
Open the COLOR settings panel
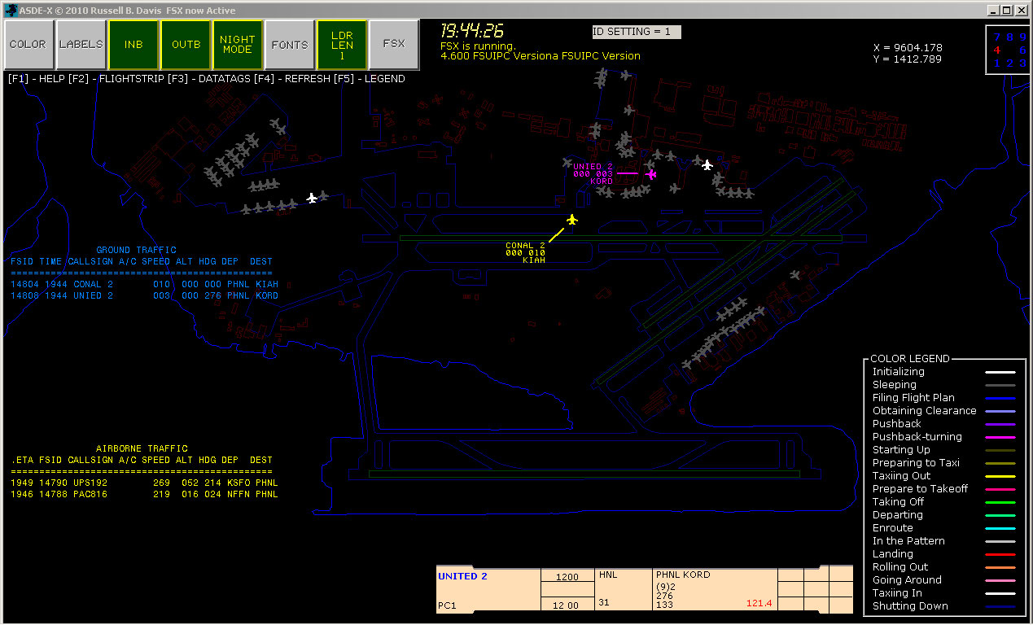tap(28, 45)
